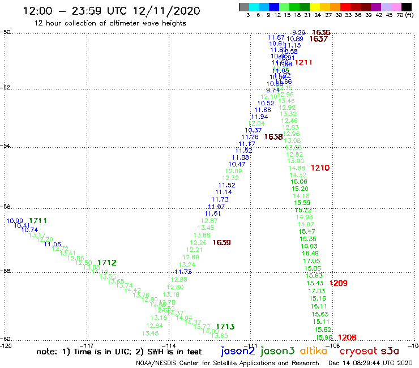
Task: Click the cryosat time label 1211
Action: point(303,62)
